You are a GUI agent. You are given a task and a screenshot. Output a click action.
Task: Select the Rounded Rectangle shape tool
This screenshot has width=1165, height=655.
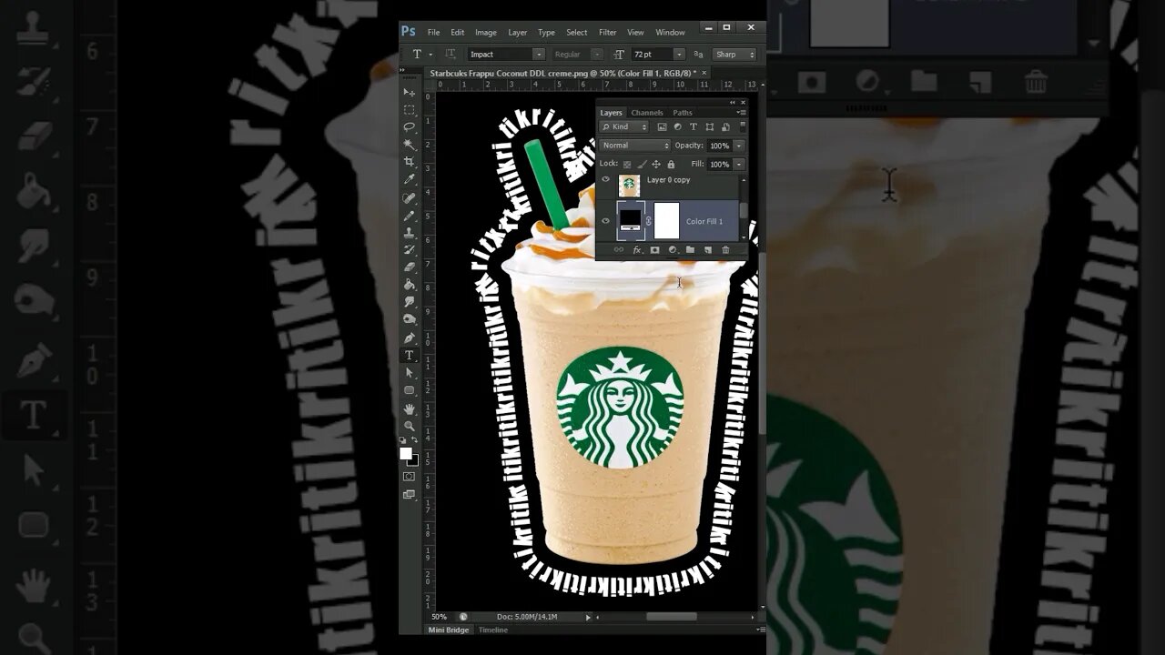click(410, 389)
